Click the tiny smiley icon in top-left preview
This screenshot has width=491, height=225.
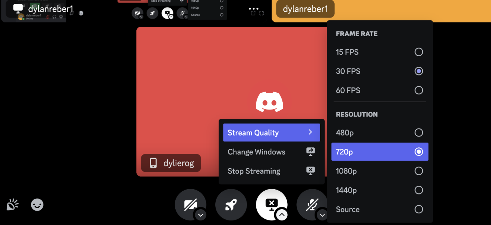pos(81,13)
